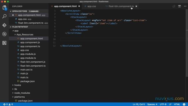Open app.component.html in file tree

pos(29,39)
